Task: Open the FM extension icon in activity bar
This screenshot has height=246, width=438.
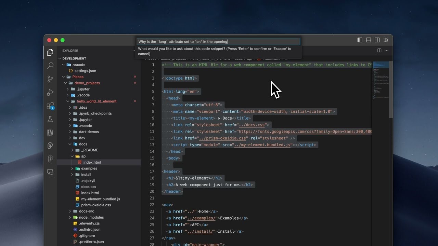Action: click(x=50, y=133)
